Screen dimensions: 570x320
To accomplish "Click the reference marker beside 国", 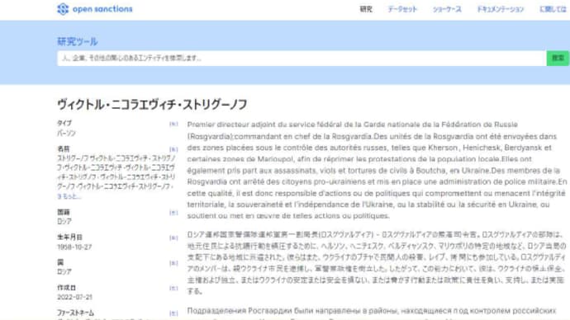I will tap(173, 263).
